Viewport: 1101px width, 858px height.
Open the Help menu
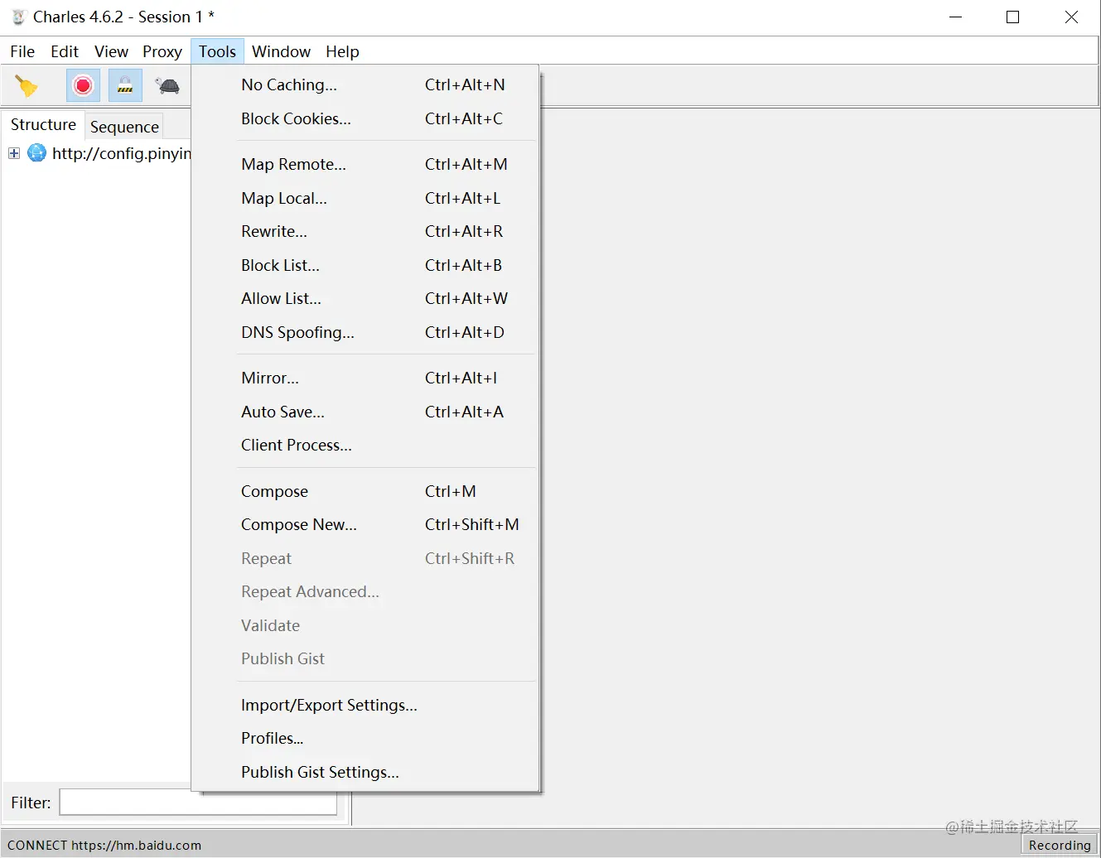[342, 51]
